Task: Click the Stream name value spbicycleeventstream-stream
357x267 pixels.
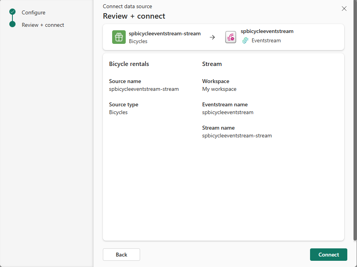Action: click(237, 136)
